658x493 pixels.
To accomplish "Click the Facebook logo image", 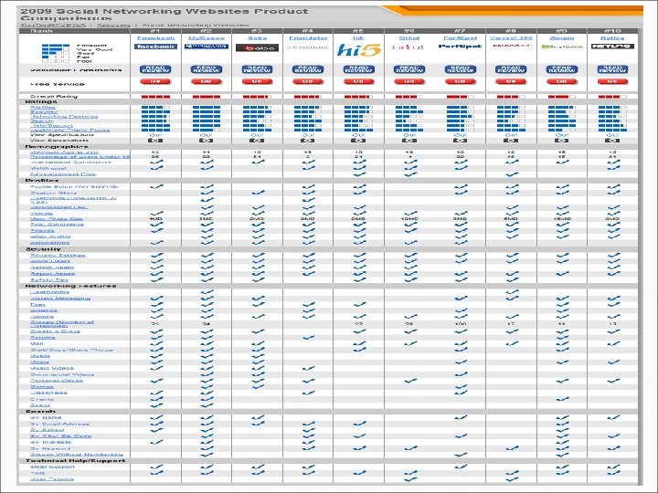I will [x=155, y=47].
